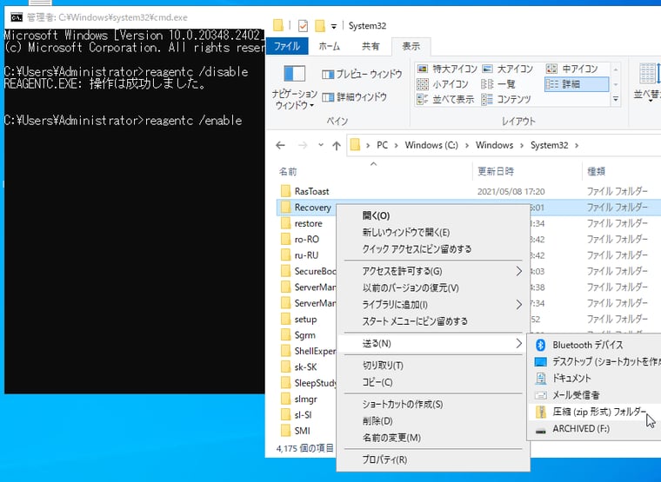Viewport: 661px width, 482px height.
Task: Expand the chevron after PC in path
Action: point(396,146)
